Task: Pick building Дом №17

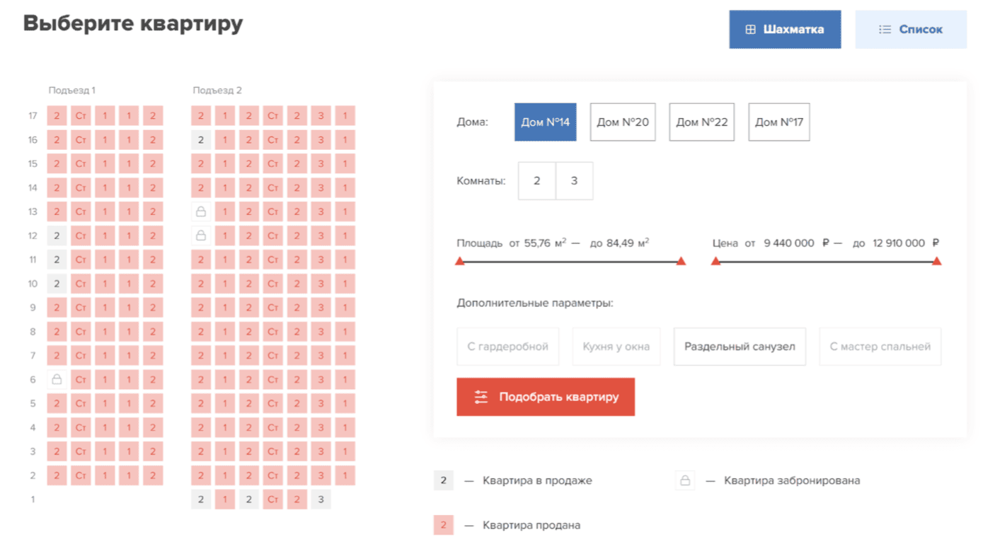Action: pos(778,122)
